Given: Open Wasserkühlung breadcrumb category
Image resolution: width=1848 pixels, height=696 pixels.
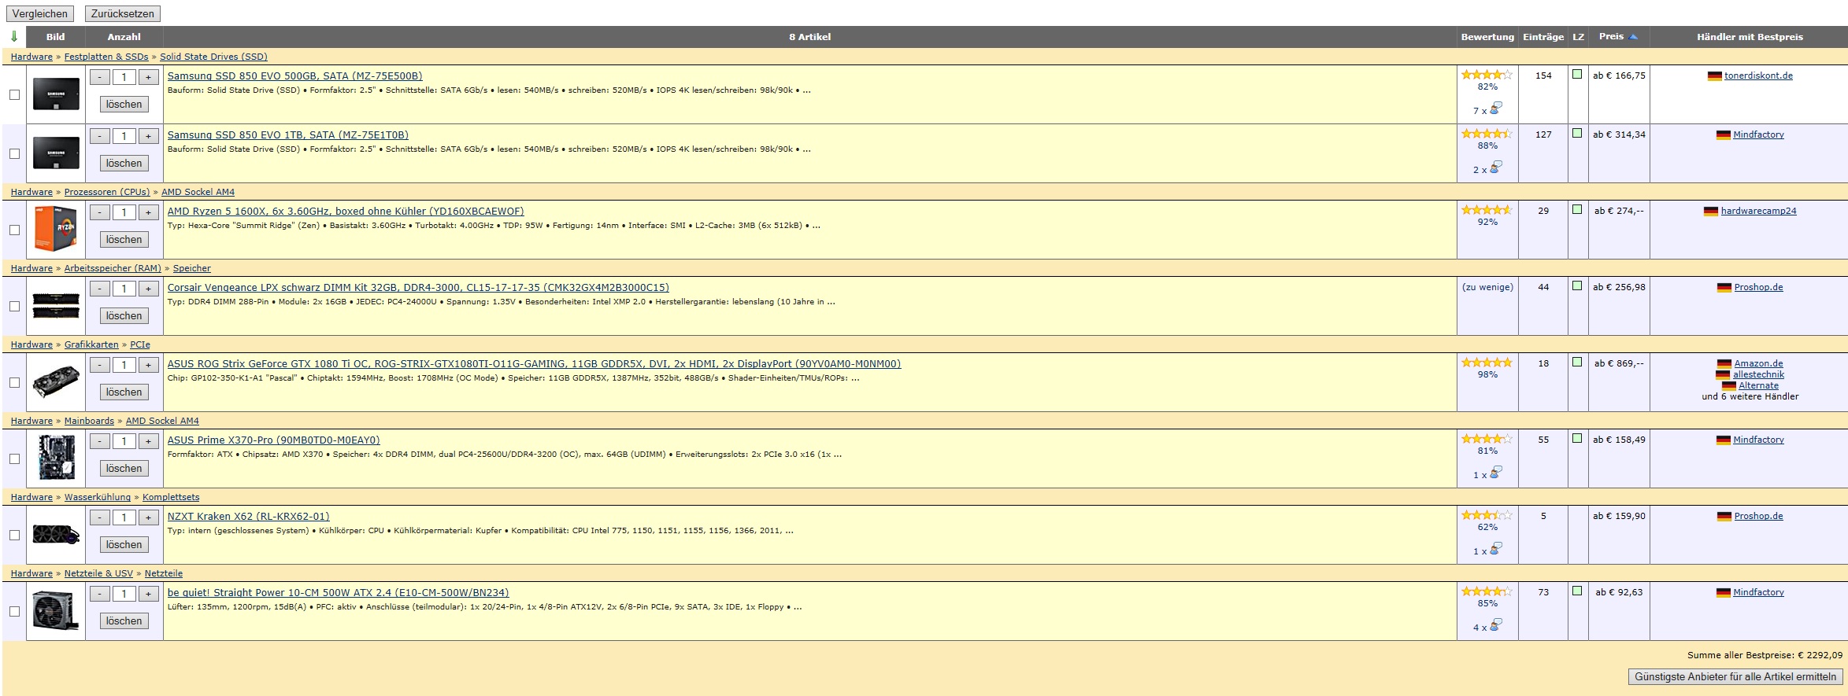Looking at the screenshot, I should point(98,497).
